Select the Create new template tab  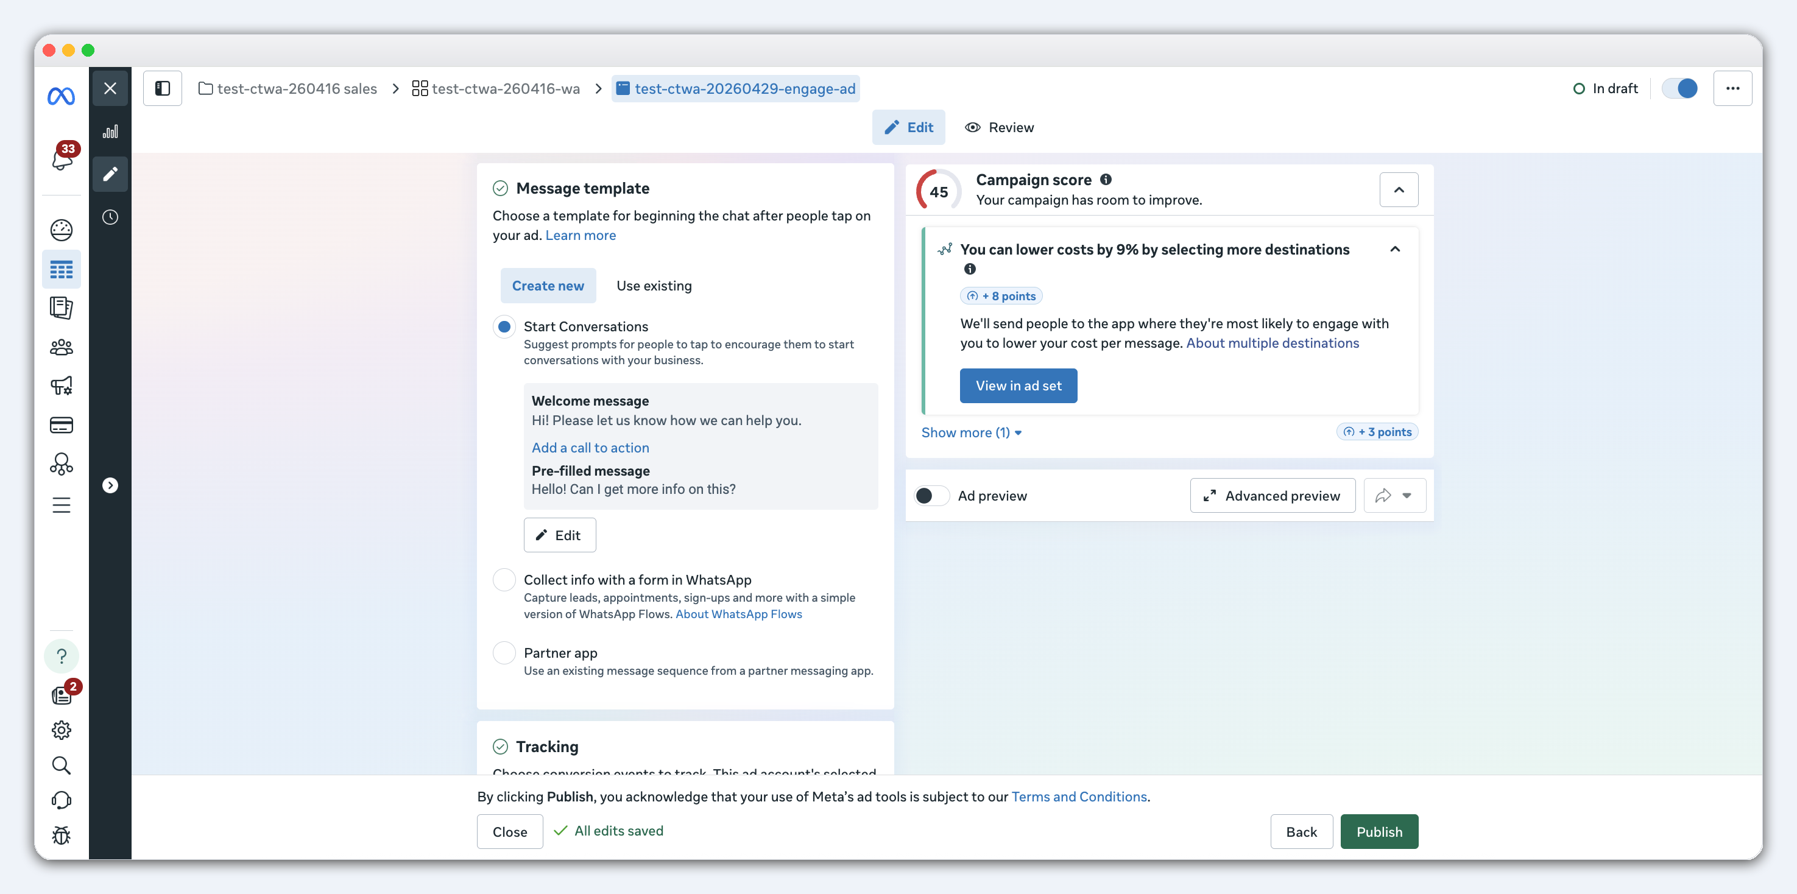548,286
